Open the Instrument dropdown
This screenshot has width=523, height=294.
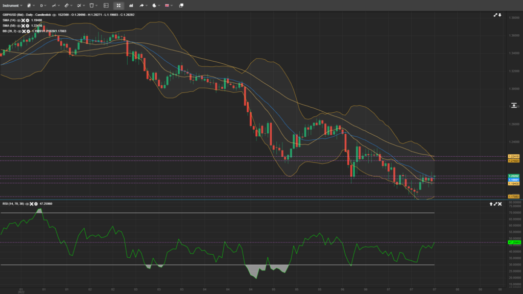(x=11, y=5)
